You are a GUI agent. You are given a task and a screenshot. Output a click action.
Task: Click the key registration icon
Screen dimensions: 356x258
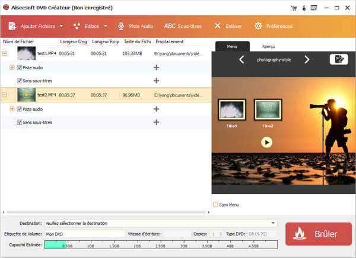coord(303,8)
